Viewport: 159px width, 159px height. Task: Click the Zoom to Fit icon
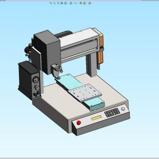click(x=51, y=3)
